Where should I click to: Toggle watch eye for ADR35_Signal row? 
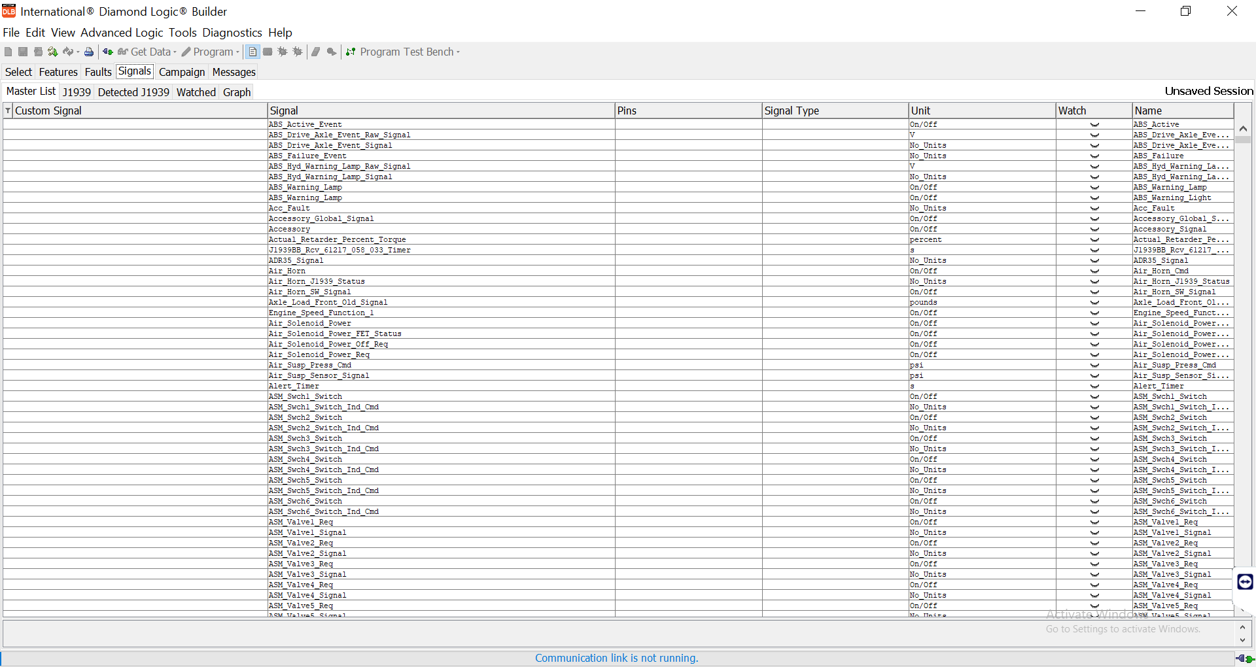[1094, 260]
